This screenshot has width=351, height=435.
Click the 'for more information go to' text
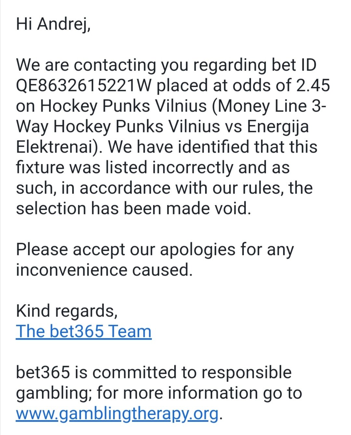(199, 393)
